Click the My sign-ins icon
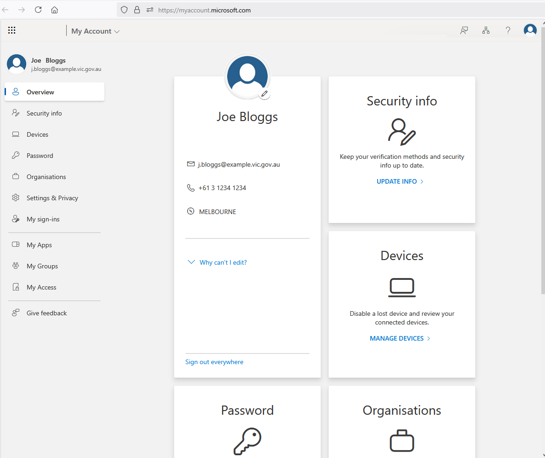Viewport: 545px width, 458px height. [16, 219]
